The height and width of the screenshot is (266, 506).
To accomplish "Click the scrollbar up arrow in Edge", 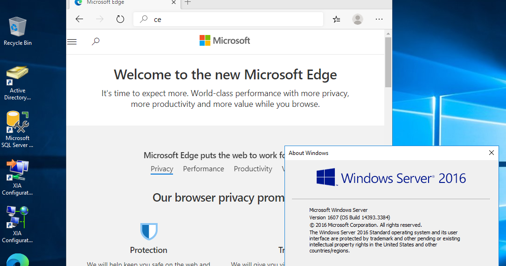I will pyautogui.click(x=388, y=34).
